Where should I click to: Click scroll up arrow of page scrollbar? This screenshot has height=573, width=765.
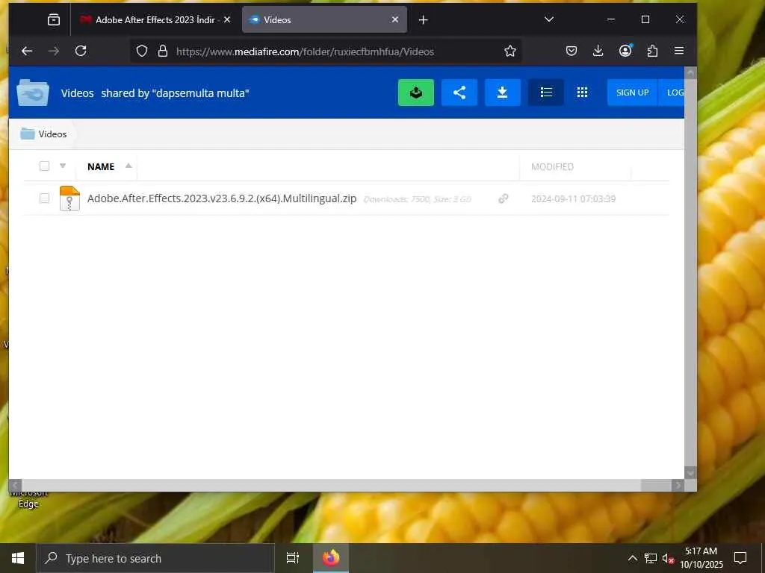tap(690, 72)
